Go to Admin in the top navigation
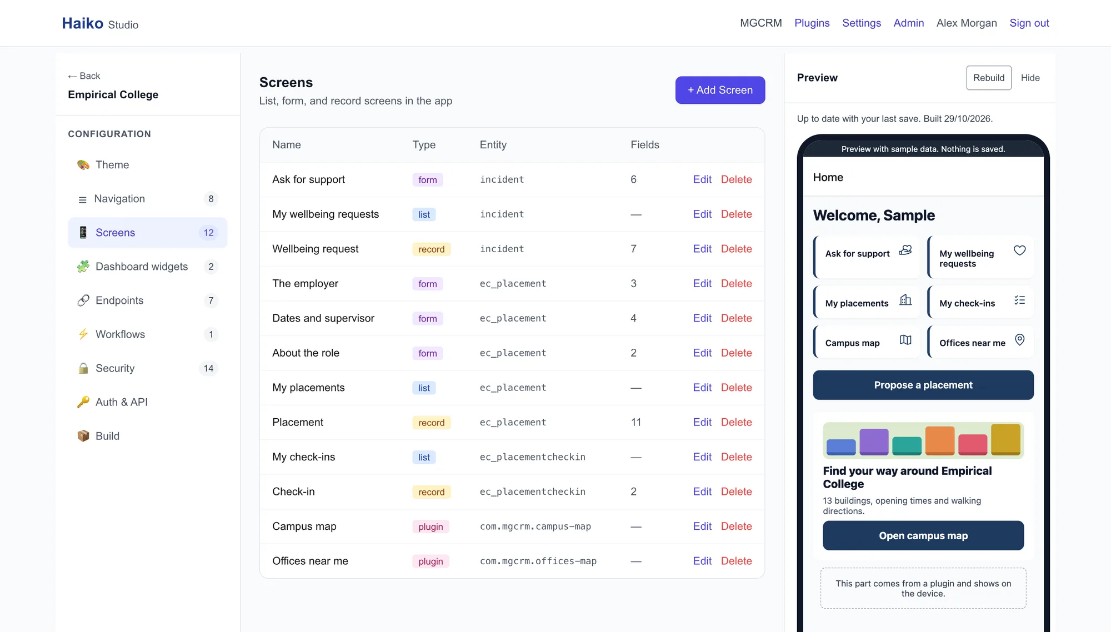1111x632 pixels. [908, 23]
